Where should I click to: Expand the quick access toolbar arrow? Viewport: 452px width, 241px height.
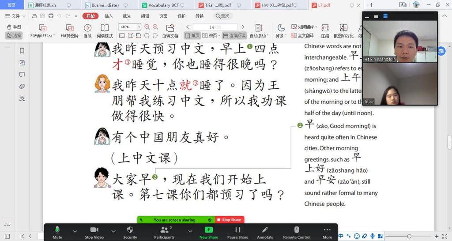tap(76, 16)
